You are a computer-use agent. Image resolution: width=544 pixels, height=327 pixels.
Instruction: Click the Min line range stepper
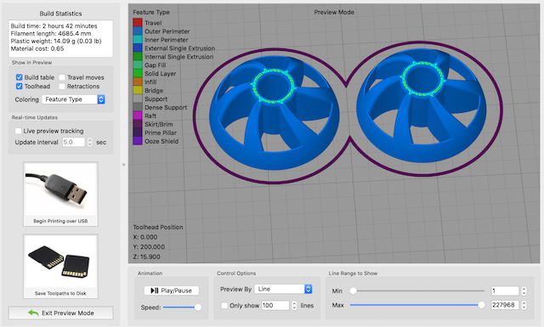[524, 290]
